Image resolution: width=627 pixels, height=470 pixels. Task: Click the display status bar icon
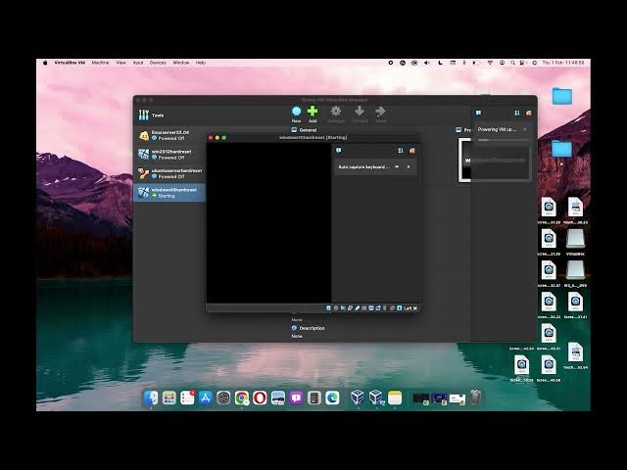[371, 308]
